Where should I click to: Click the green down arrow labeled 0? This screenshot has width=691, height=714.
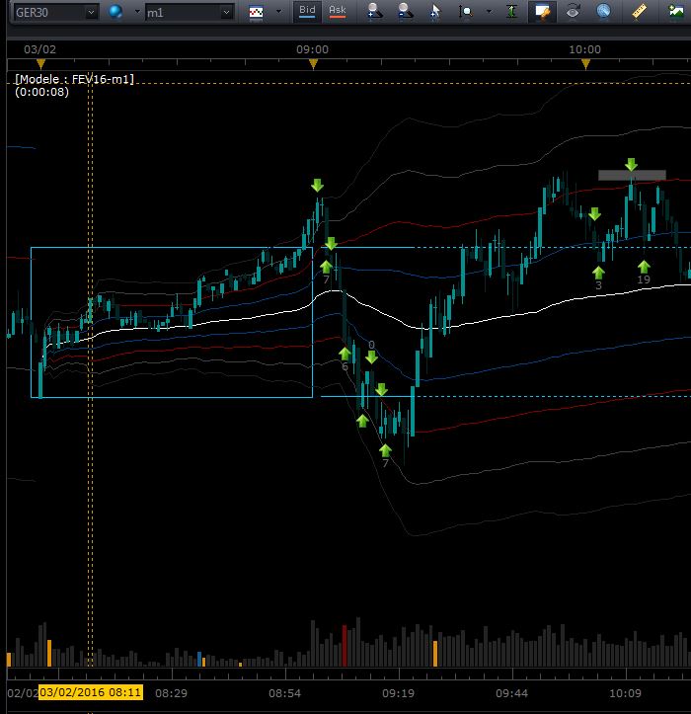click(371, 357)
